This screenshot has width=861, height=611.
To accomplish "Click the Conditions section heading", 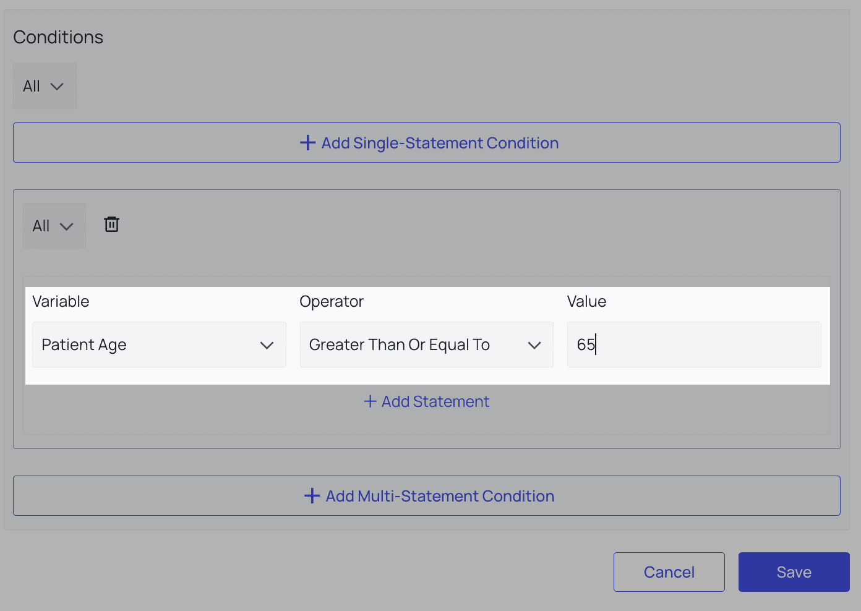I will click(x=58, y=37).
